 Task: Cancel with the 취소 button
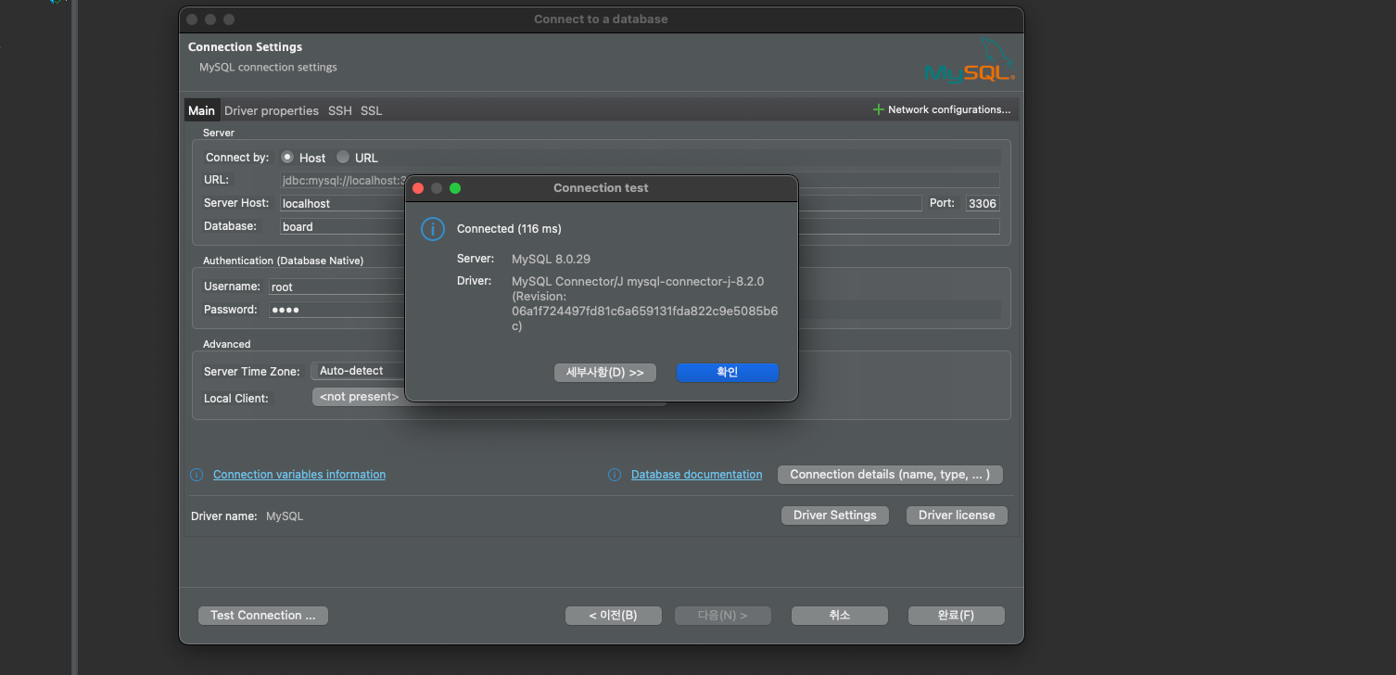(x=840, y=616)
